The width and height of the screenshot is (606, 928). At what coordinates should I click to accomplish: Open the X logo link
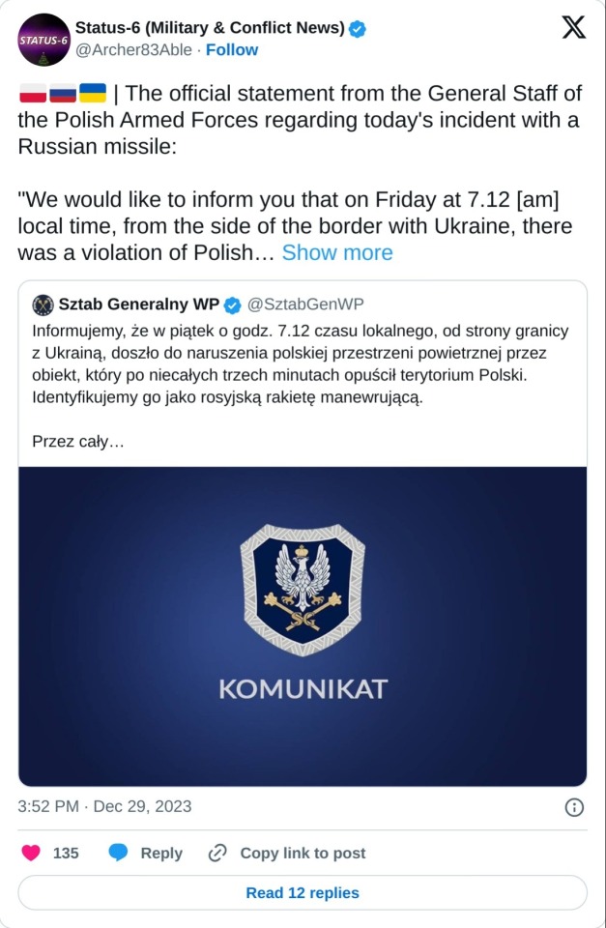(573, 29)
